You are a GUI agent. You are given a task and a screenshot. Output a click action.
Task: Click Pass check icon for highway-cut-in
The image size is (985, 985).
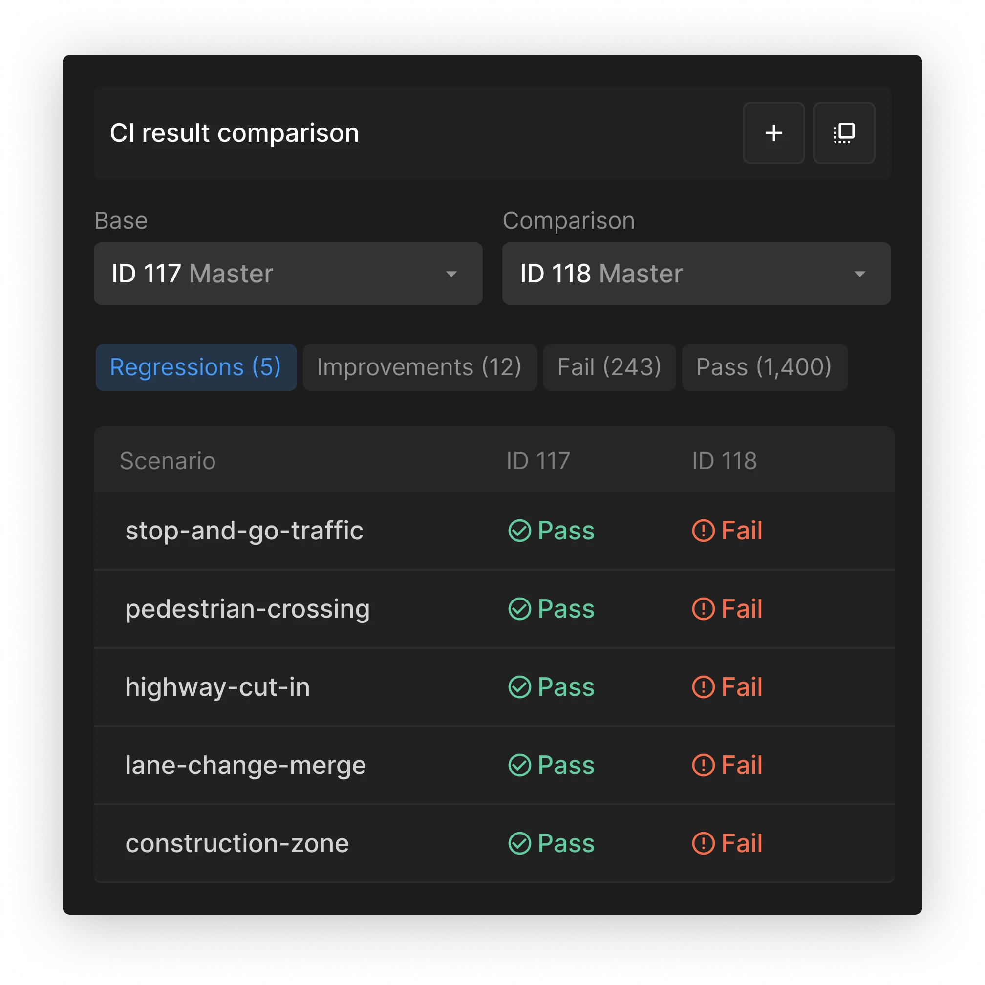(x=519, y=687)
